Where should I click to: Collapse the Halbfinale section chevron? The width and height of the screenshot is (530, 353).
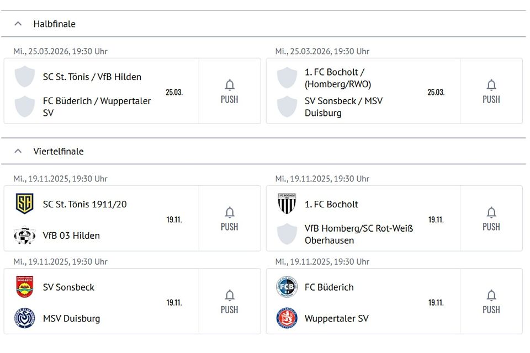[18, 24]
